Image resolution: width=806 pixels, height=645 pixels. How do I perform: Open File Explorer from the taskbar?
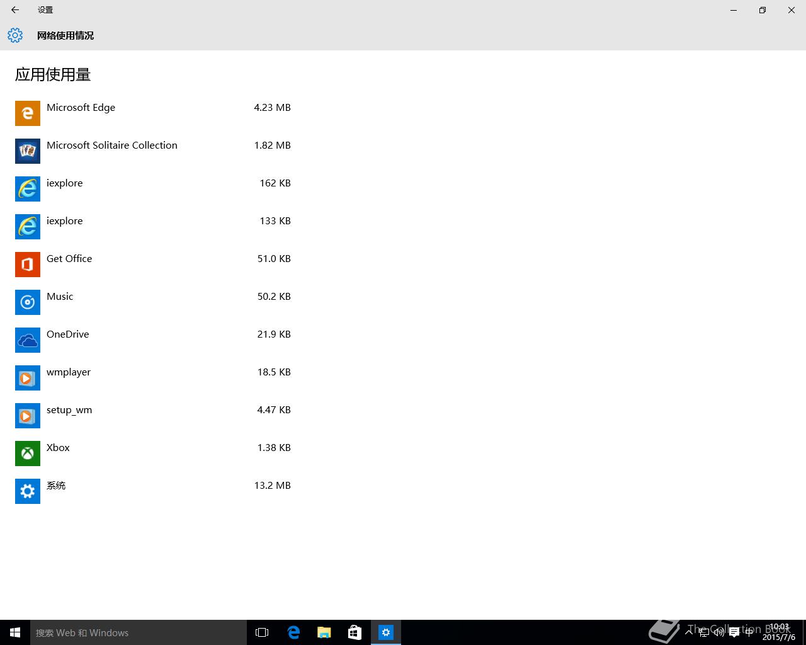pyautogui.click(x=324, y=632)
